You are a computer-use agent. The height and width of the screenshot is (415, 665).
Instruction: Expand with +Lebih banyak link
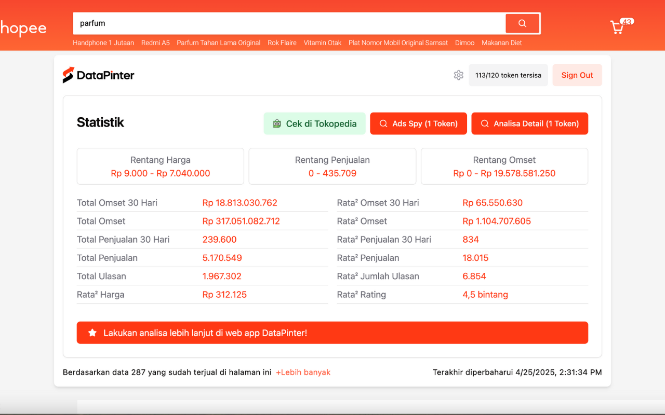(303, 372)
